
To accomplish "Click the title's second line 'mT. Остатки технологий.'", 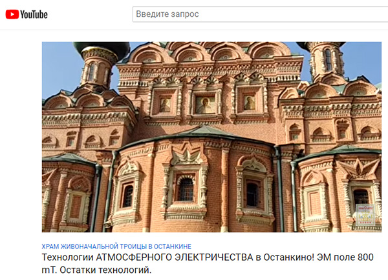I will [x=96, y=270].
